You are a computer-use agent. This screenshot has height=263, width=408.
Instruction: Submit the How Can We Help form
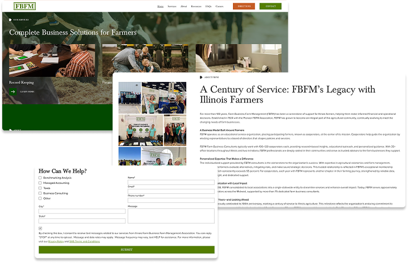[127, 250]
